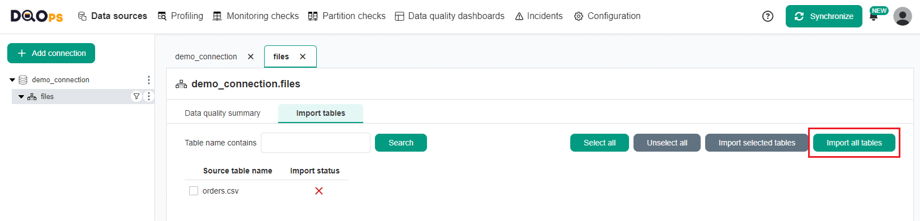This screenshot has width=920, height=221.
Task: Click the filter funnel icon on files
Action: [136, 96]
